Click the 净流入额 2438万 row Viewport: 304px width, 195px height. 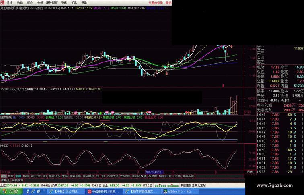click(280, 105)
